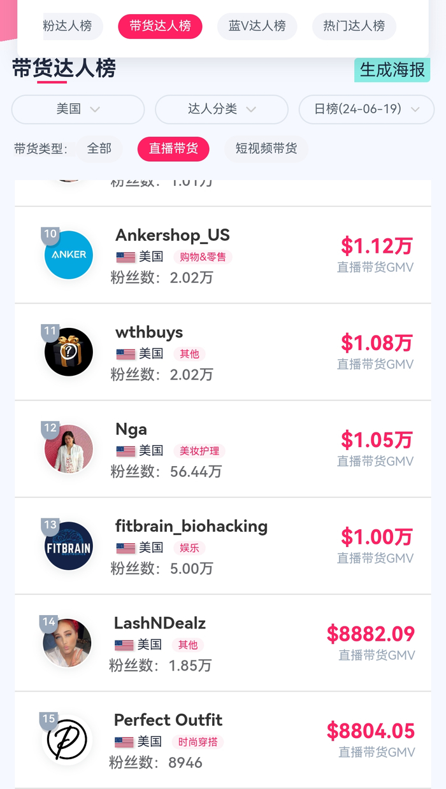The image size is (446, 789).
Task: Select the 直播带货 filter pill
Action: tap(173, 148)
